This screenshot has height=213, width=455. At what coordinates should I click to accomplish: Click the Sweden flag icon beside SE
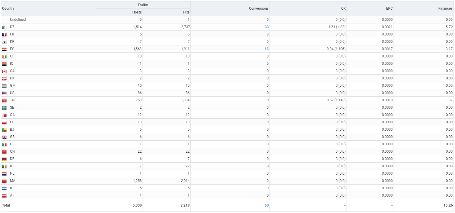pyautogui.click(x=4, y=108)
